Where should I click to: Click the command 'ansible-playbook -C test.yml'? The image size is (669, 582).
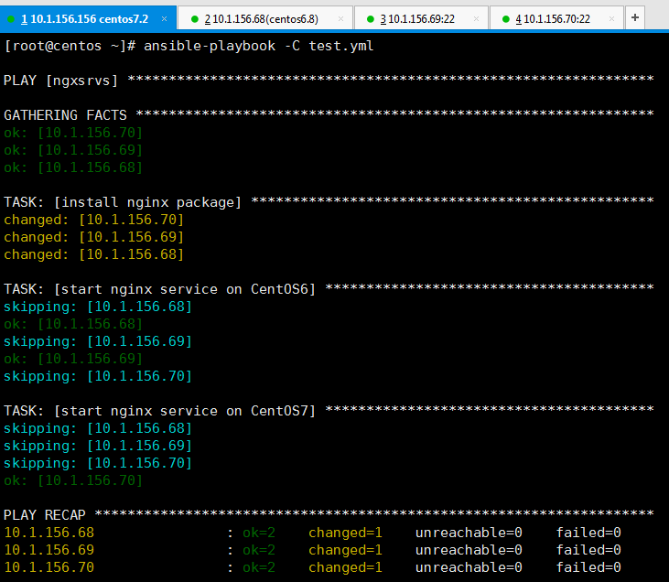click(x=259, y=46)
